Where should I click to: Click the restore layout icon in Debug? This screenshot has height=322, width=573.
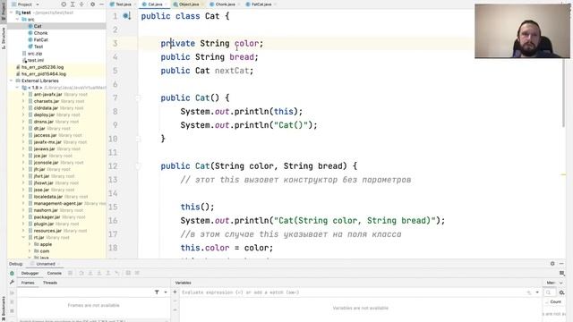click(562, 273)
